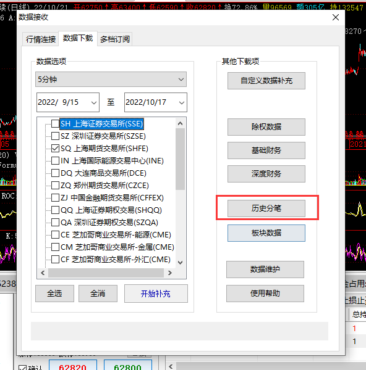Select ZJ 中国金融期货交易所(CFFEX) row text
This screenshot has width=366, height=370.
coord(112,198)
